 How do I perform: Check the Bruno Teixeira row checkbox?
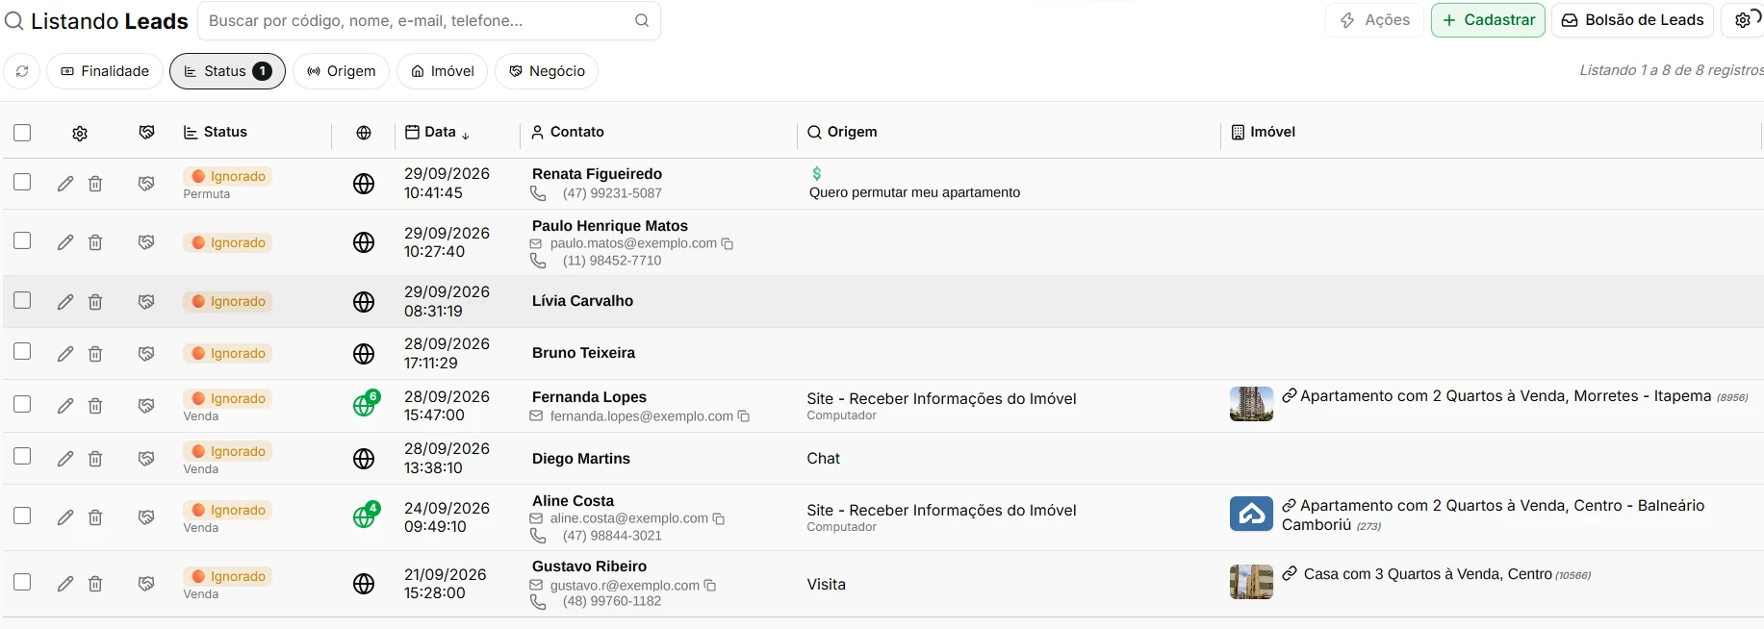point(22,351)
